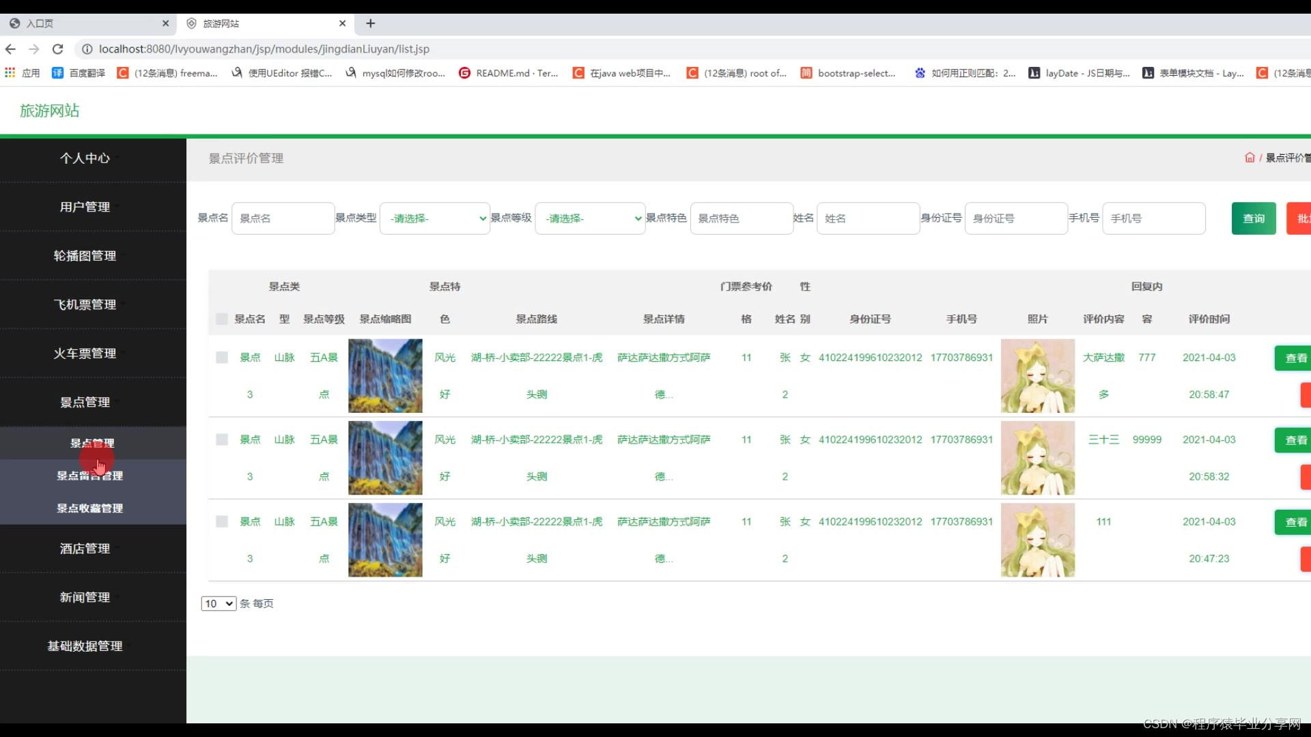The width and height of the screenshot is (1311, 737).
Task: Open the 在java web项目中 bookmark
Action: 622,73
